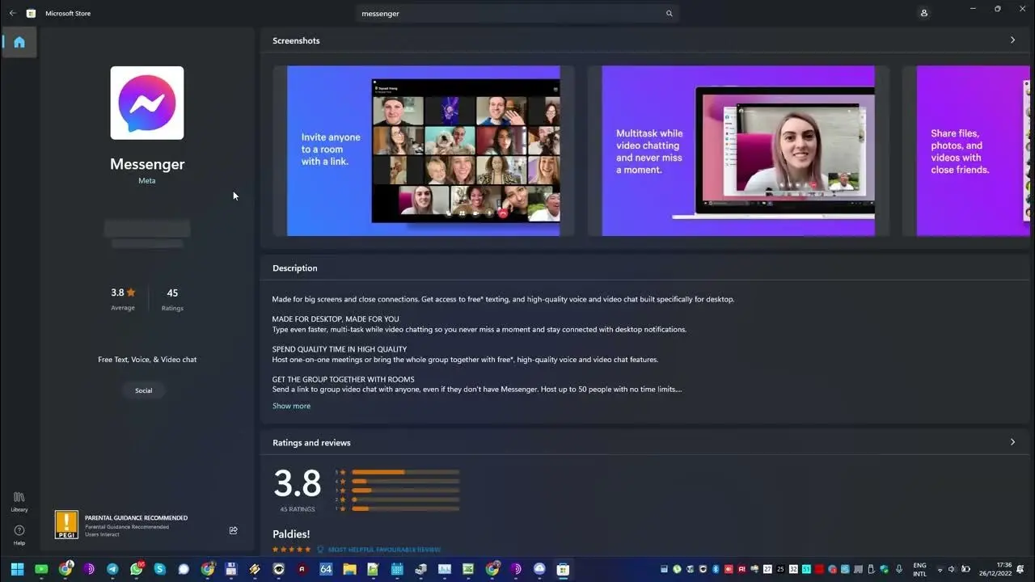Select the Social category tag
Viewport: 1035px width, 582px height.
coord(144,390)
